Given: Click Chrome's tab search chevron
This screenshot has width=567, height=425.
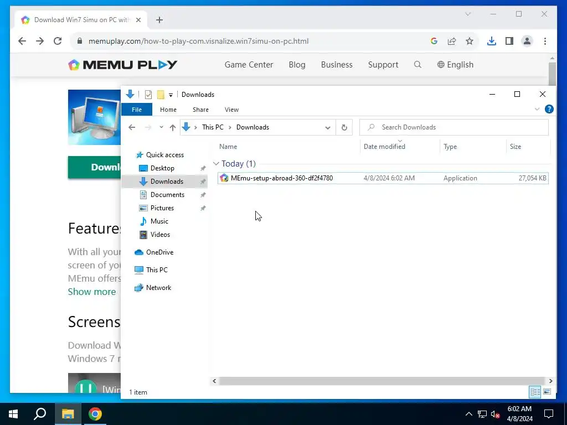Looking at the screenshot, I should 468,14.
